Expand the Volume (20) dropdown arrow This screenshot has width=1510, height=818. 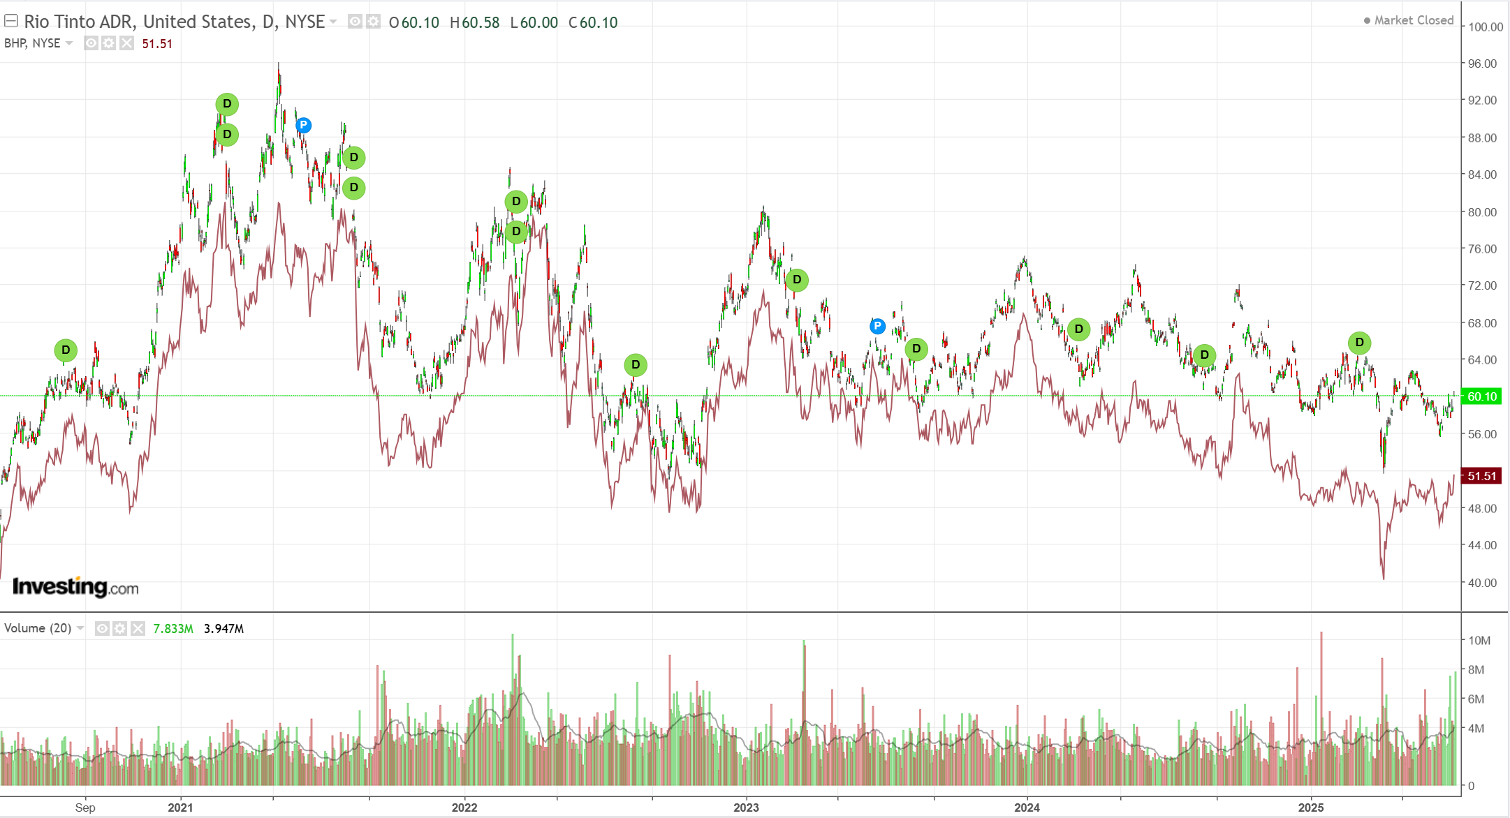pos(80,628)
